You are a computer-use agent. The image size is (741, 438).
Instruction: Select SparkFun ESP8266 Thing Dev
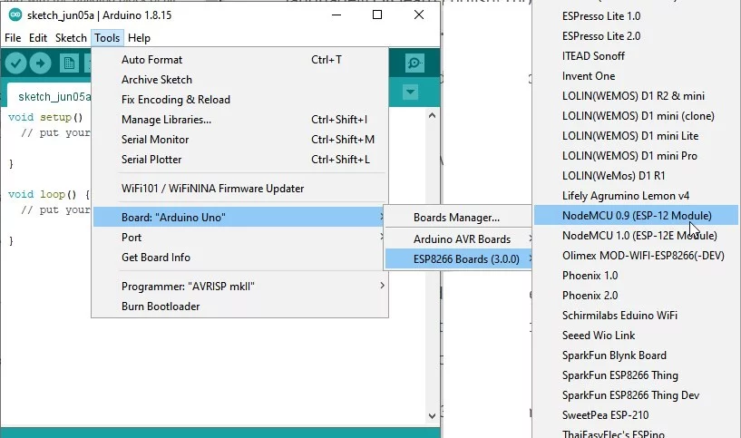click(636, 395)
